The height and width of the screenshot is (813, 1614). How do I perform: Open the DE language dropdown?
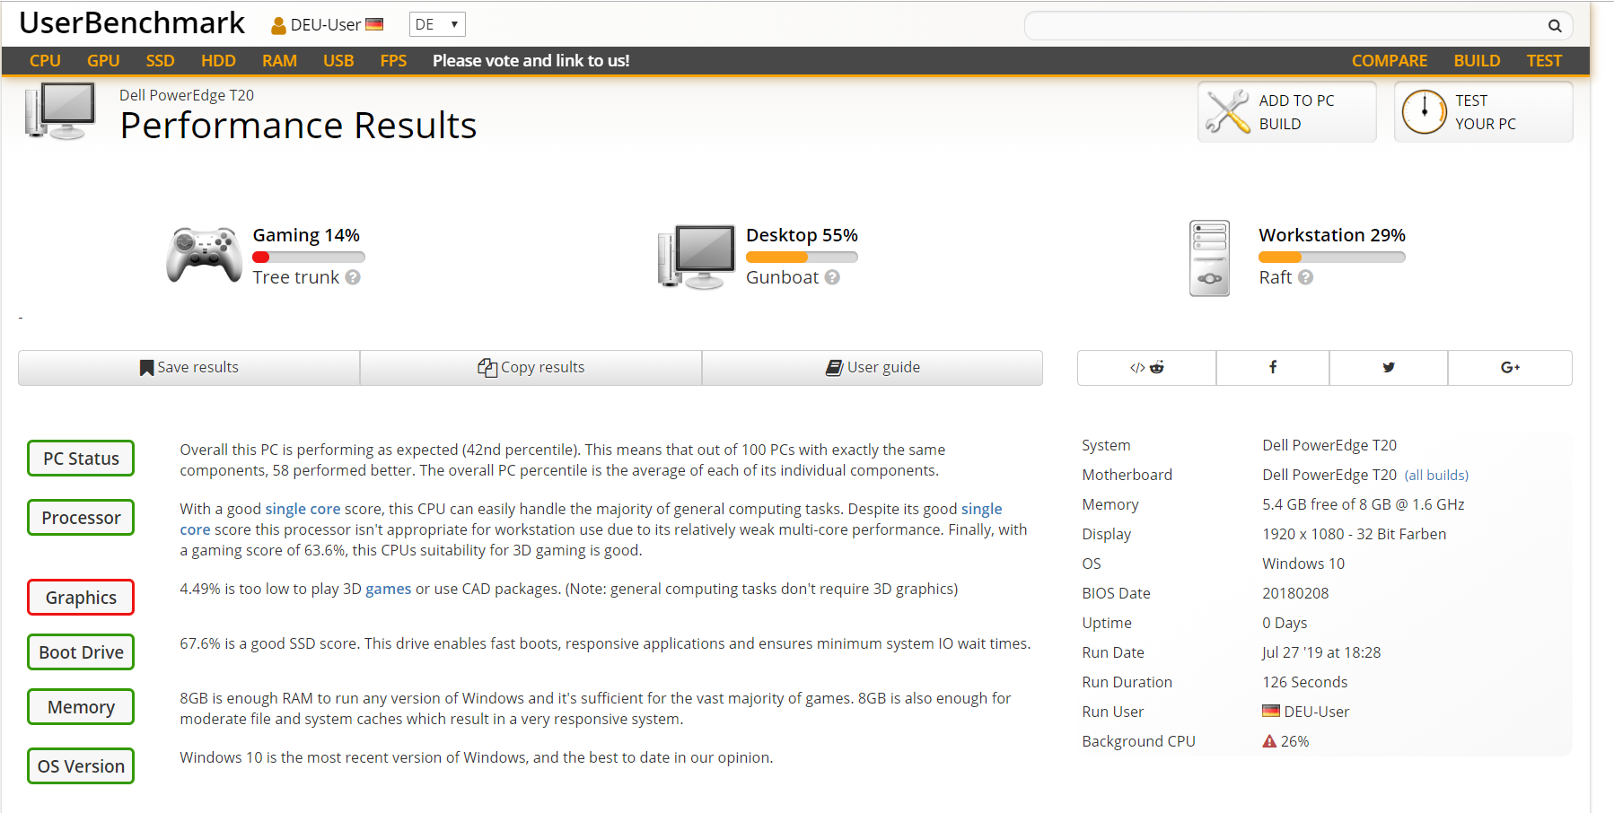[437, 24]
